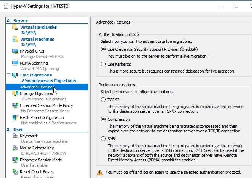
Task: Click the Live Migrations server icon
Action: pyautogui.click(x=15, y=75)
